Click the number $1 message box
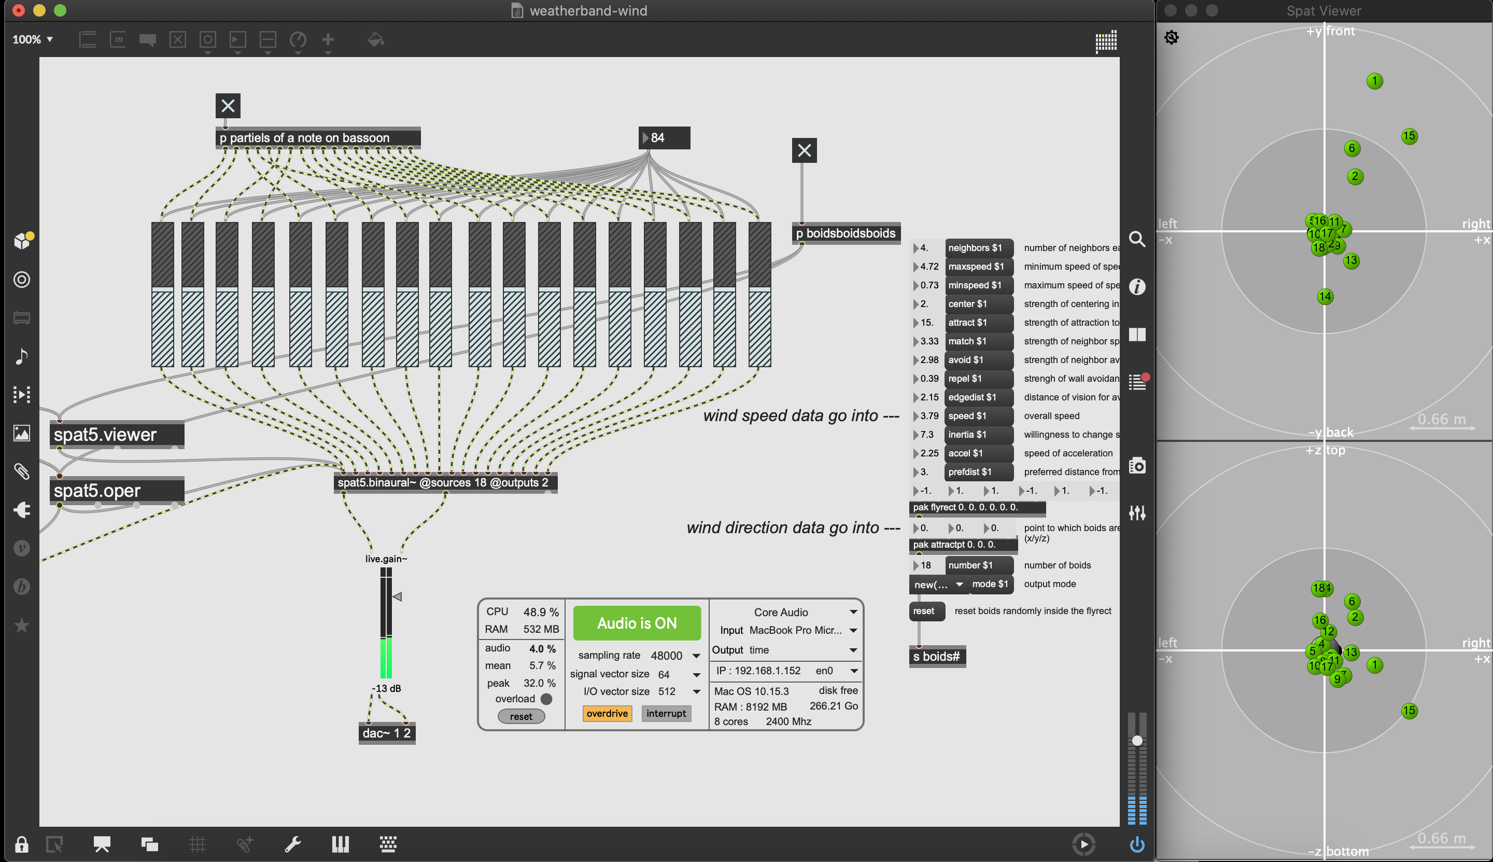The width and height of the screenshot is (1493, 862). pyautogui.click(x=979, y=565)
